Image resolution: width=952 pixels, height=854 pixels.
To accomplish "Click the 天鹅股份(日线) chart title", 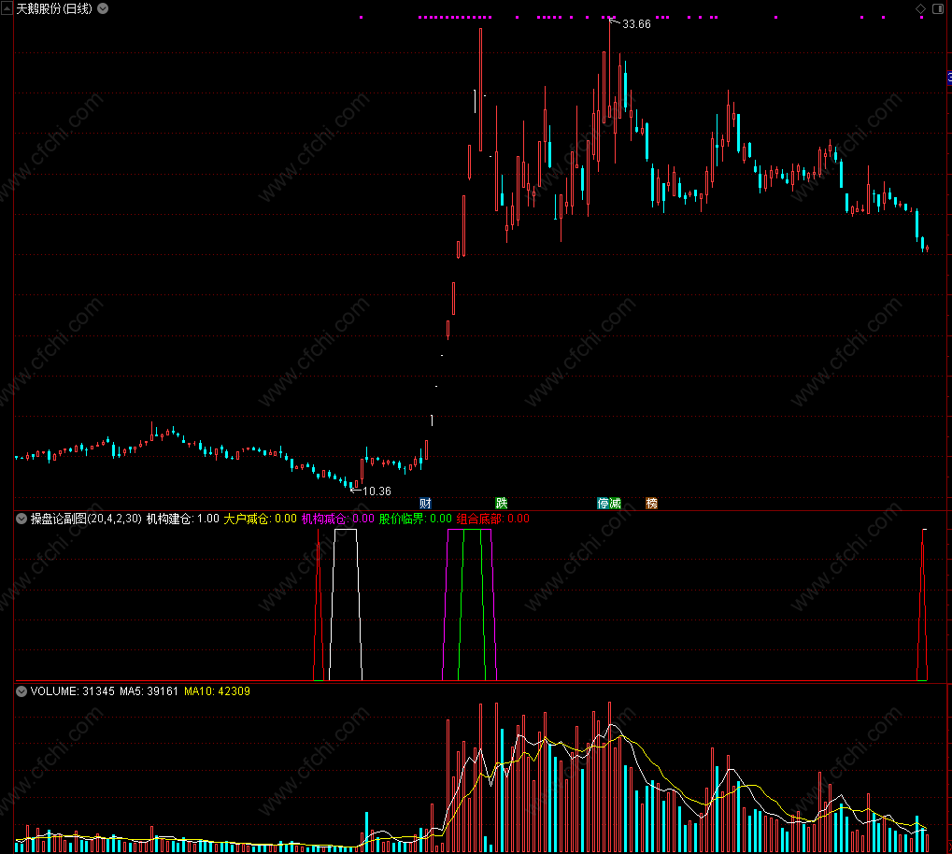I will [54, 8].
